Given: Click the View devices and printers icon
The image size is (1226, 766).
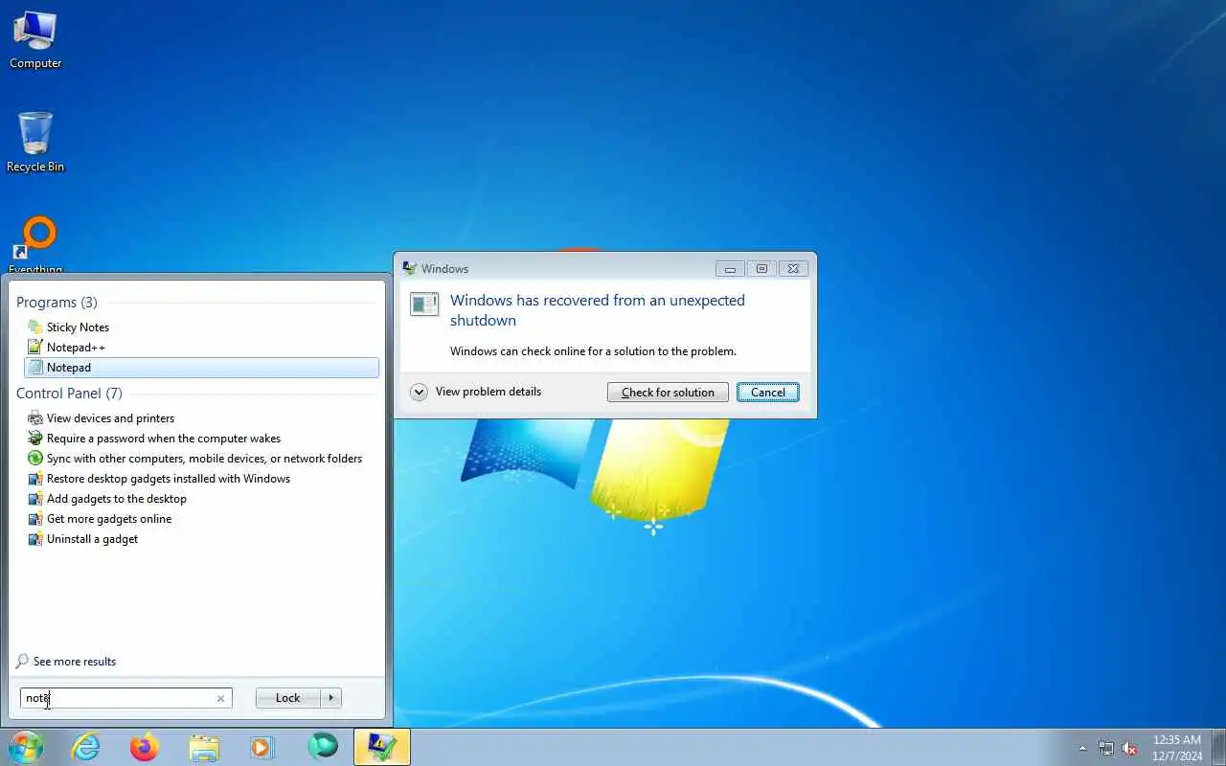Looking at the screenshot, I should 35,417.
